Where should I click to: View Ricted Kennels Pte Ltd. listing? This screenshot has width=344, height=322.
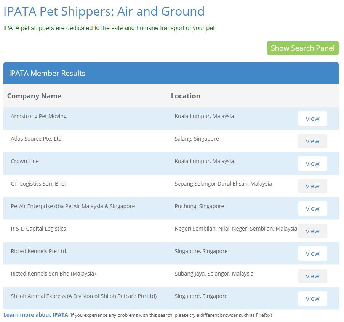tap(312, 253)
